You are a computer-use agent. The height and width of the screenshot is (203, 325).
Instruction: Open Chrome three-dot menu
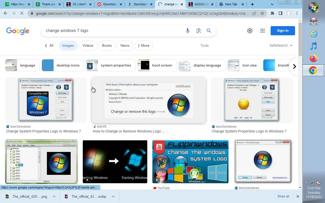point(297,13)
